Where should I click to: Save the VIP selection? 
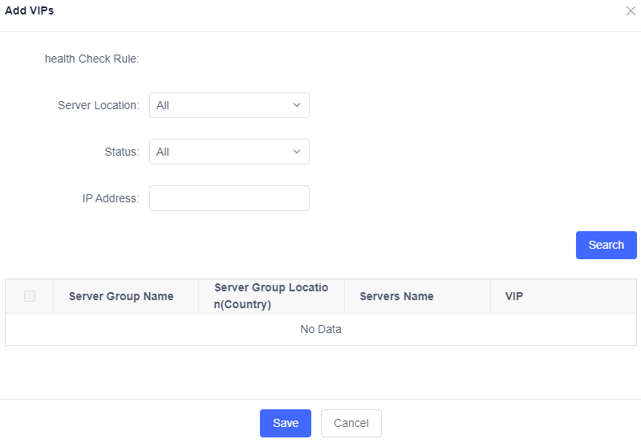286,423
